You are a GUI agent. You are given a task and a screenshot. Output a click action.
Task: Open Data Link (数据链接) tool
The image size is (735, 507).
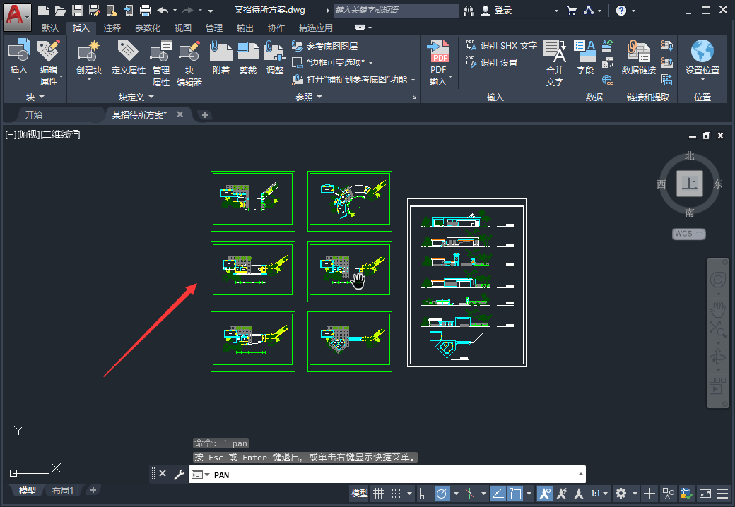(x=638, y=57)
